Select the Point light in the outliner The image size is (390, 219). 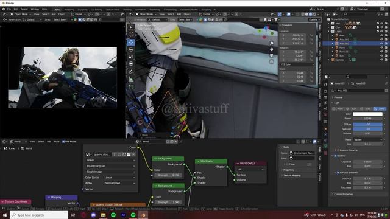click(x=342, y=47)
